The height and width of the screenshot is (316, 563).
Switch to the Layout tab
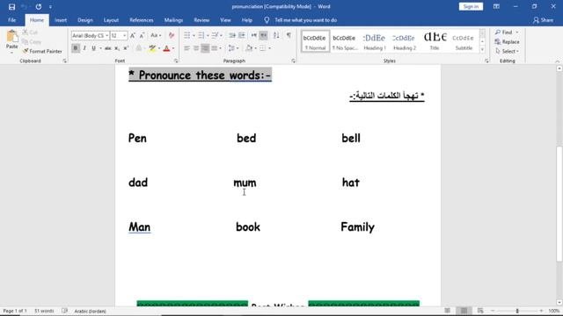[111, 20]
